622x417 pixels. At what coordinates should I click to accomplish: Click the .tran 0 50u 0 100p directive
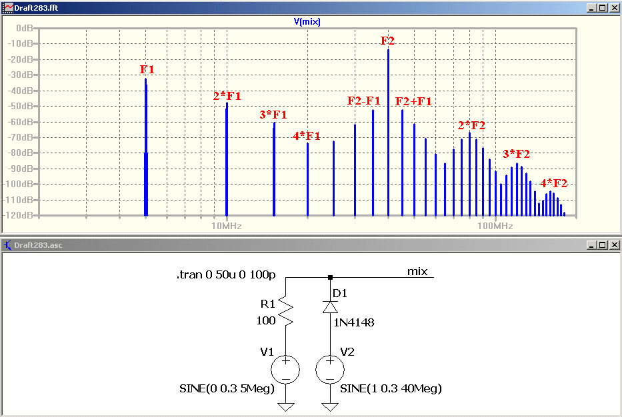point(226,274)
